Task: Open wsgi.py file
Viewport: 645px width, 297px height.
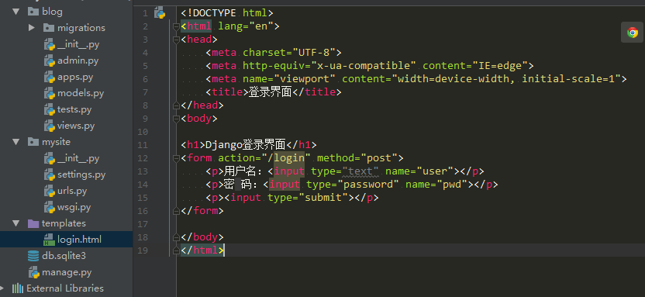Action: click(x=74, y=207)
